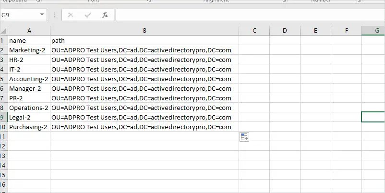This screenshot has height=193, width=385.
Task: Select row 16 header
Action: point(4,184)
